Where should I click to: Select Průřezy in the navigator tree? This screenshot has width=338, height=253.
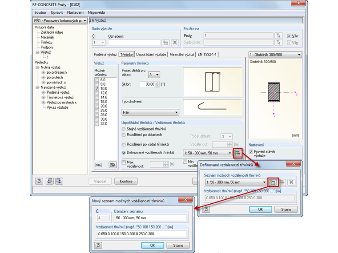[46, 42]
